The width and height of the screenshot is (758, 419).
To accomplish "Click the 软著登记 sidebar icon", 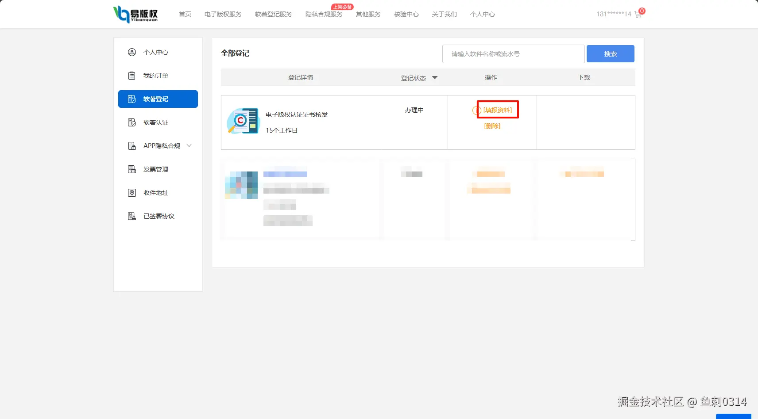I will pos(132,99).
